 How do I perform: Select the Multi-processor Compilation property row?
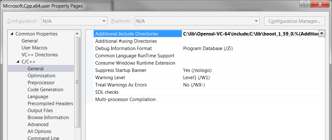[125, 99]
